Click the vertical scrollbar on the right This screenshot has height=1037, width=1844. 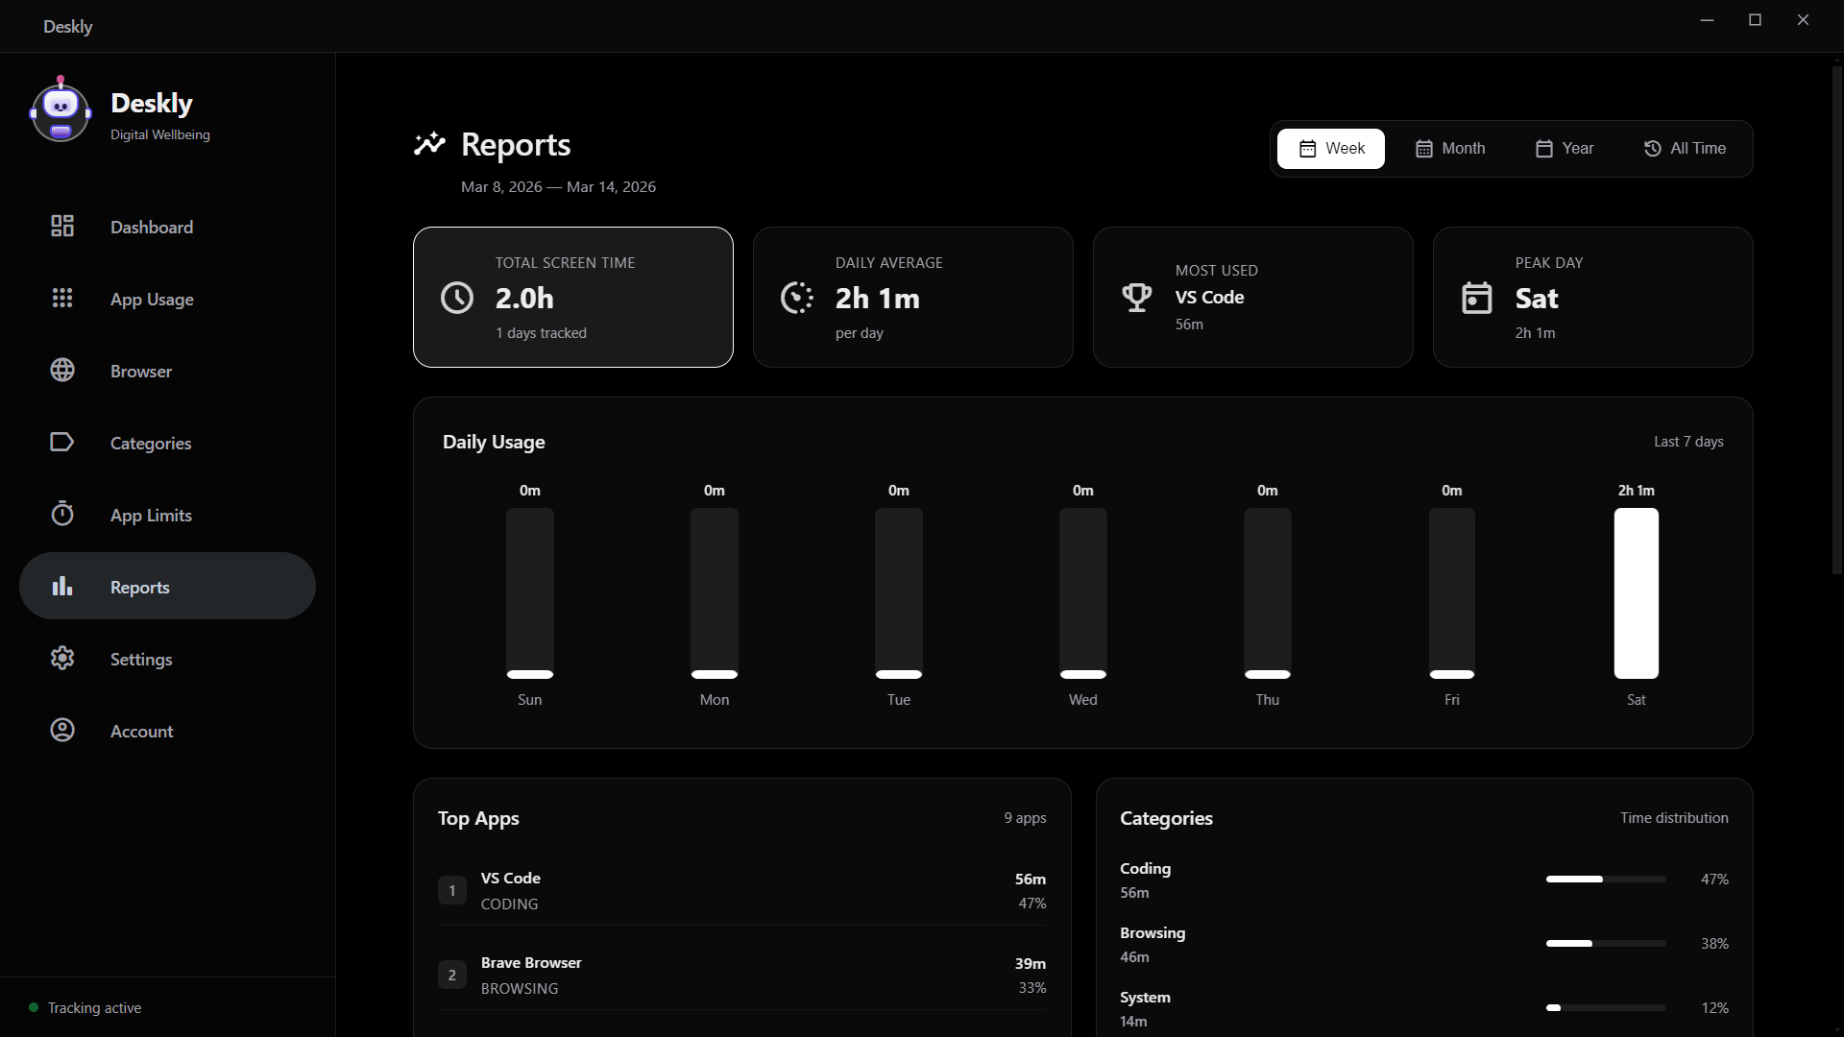[1837, 317]
